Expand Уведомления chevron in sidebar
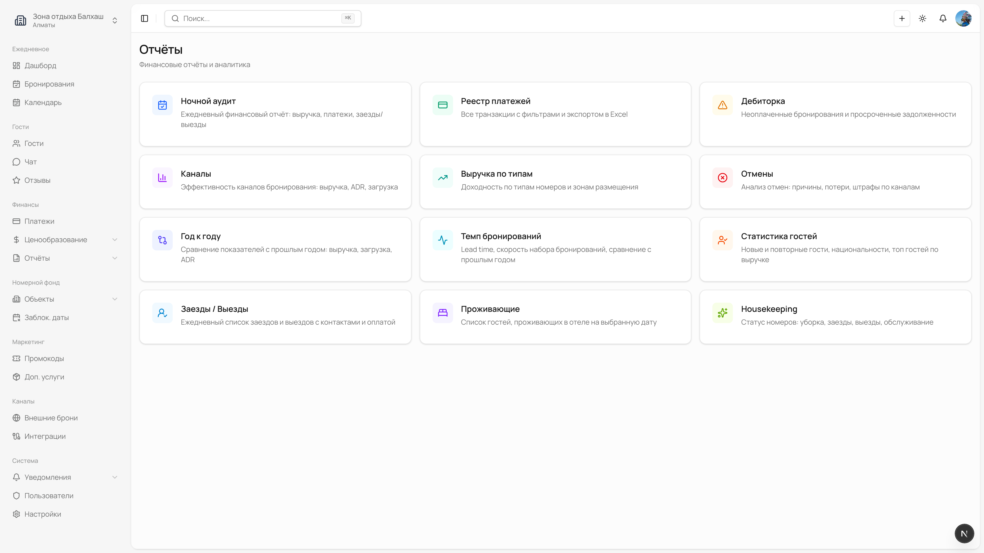The width and height of the screenshot is (984, 553). (x=115, y=477)
